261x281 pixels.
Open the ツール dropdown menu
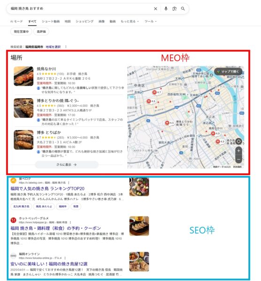coord(151,22)
